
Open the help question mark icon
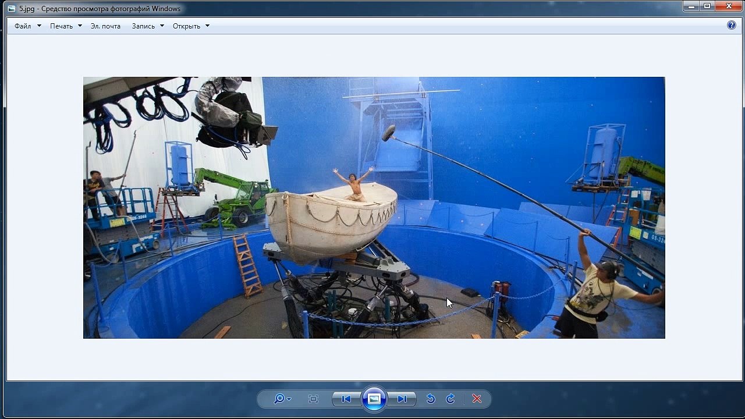[732, 25]
